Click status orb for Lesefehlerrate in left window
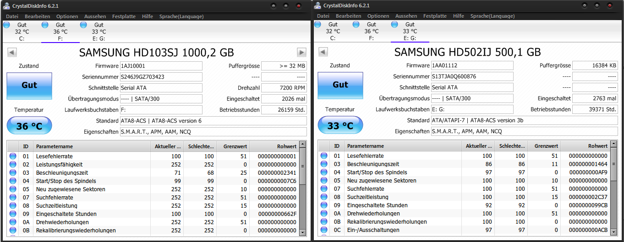Viewport: 624px width, 242px height. point(13,156)
